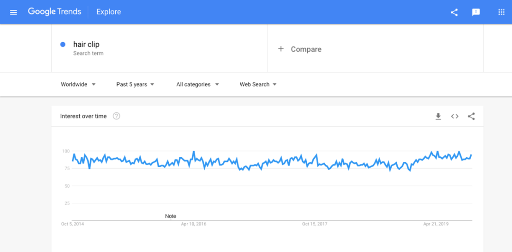Click the share icon in header
512x252 pixels.
click(x=454, y=12)
